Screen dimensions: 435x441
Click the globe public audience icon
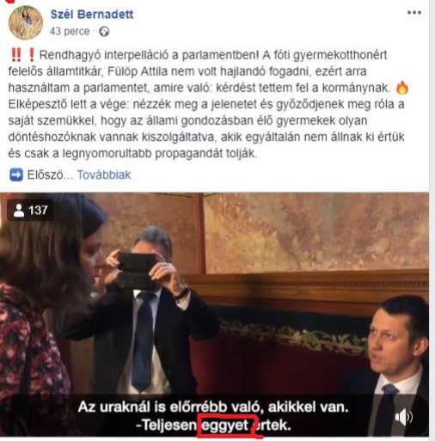pyautogui.click(x=104, y=31)
